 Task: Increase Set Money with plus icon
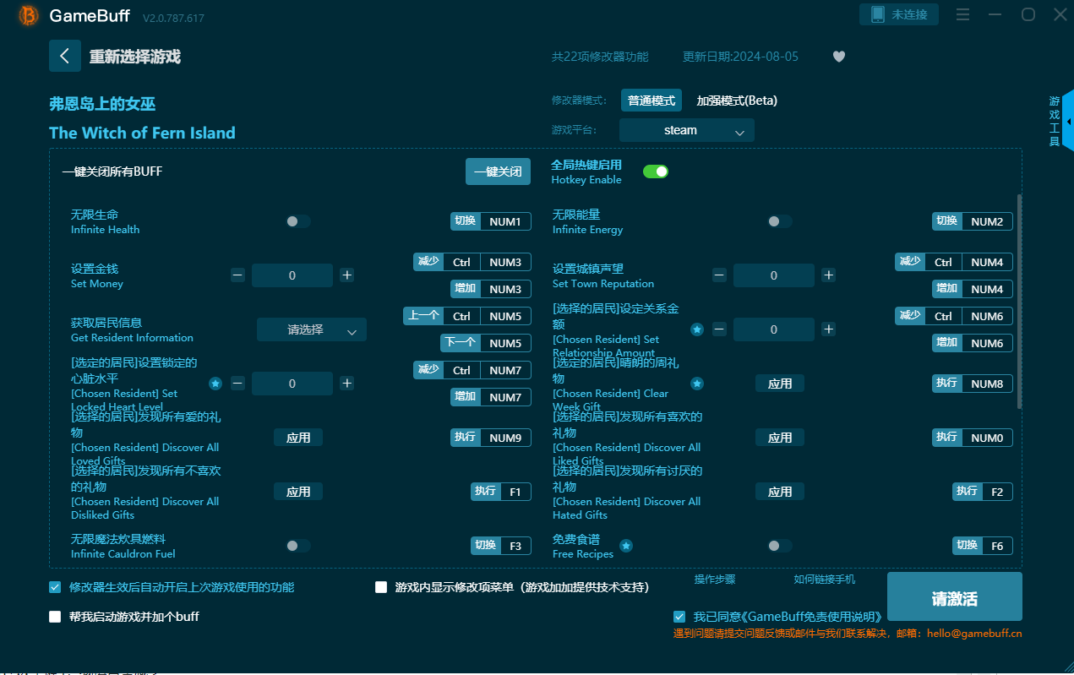(346, 275)
